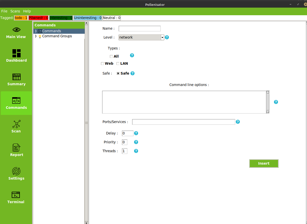
Task: Click the red P0wned! tag
Action: point(38,18)
